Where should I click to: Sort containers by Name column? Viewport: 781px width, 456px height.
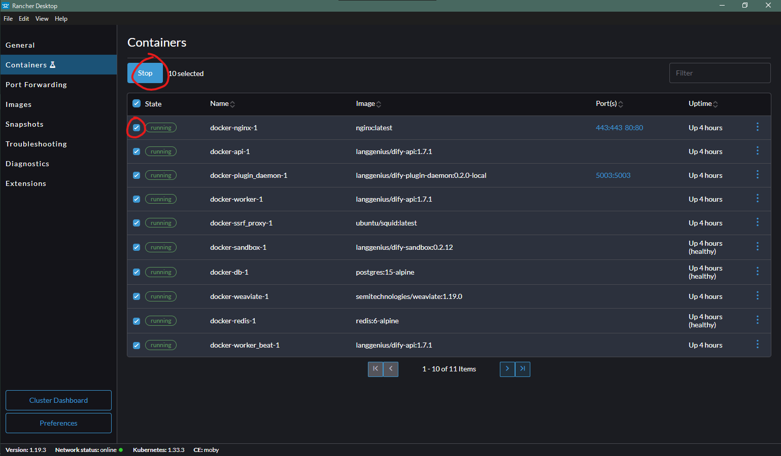coord(222,103)
